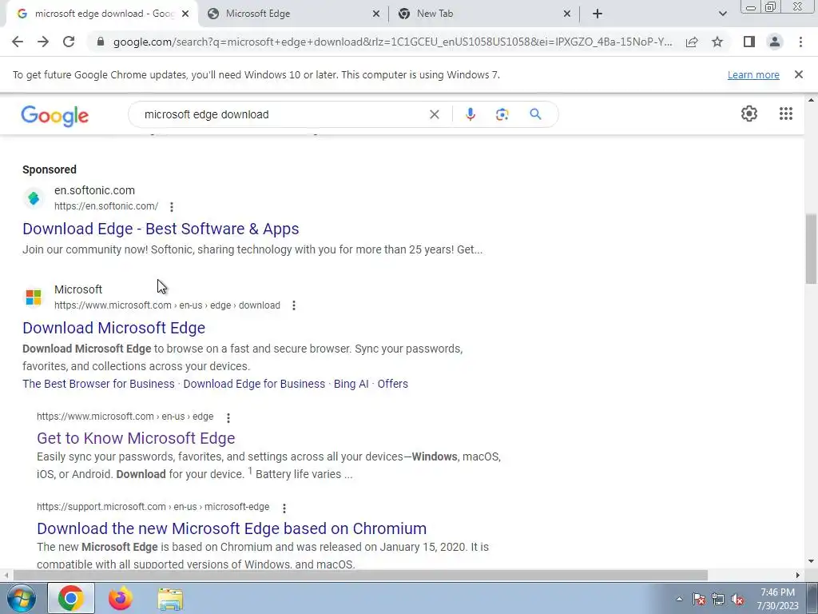
Task: Close the New Tab tab
Action: 566,14
